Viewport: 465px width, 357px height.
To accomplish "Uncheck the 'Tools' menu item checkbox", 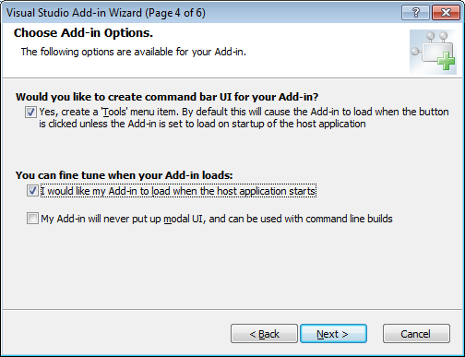I will 30,112.
